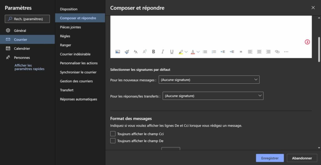Select Composer et répondre in the list
Screen dimensions: 321x165
80,18
